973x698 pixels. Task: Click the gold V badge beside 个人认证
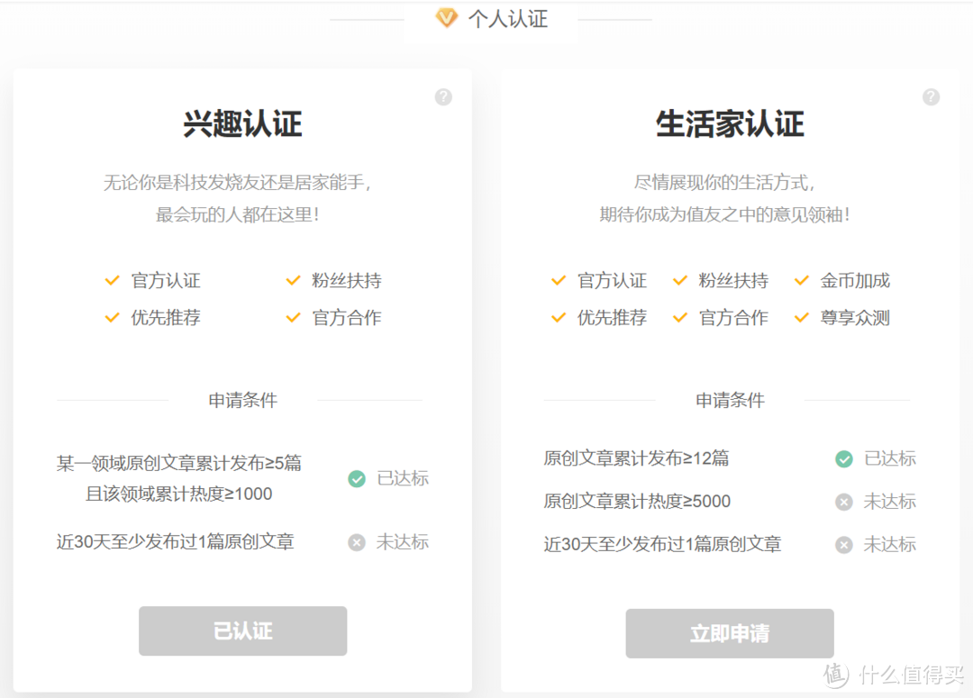[x=446, y=17]
